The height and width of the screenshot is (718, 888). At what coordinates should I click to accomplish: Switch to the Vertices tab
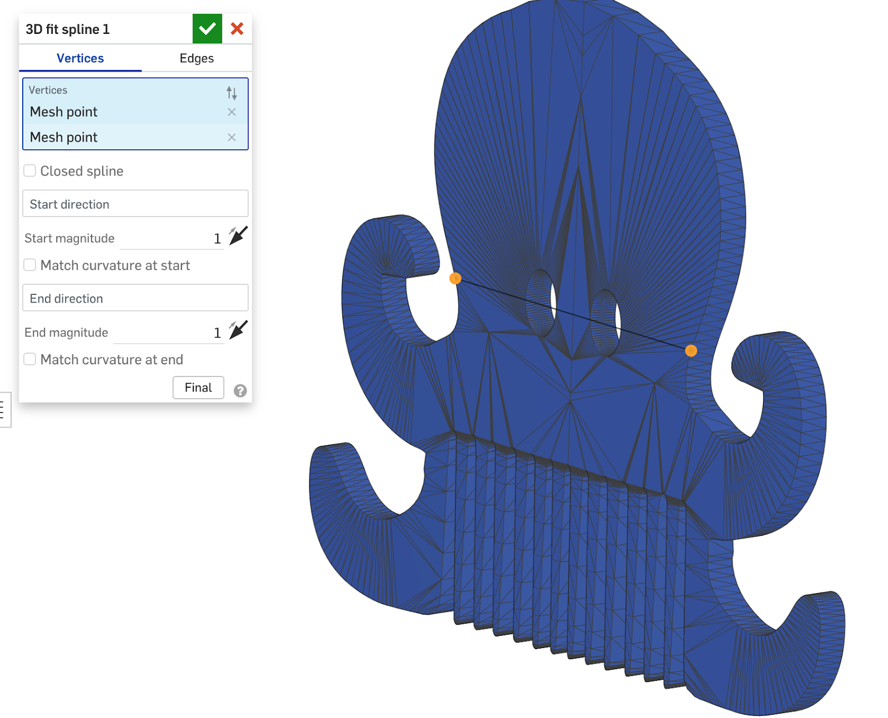coord(80,58)
